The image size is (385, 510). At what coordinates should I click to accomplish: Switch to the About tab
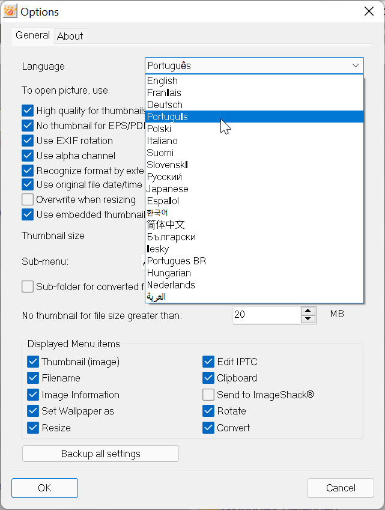70,36
